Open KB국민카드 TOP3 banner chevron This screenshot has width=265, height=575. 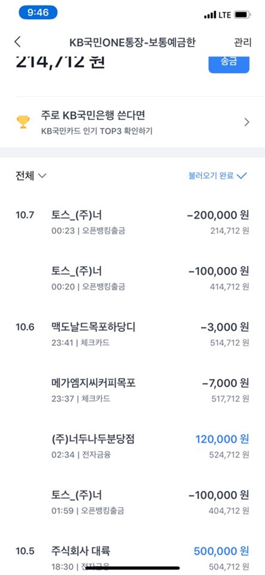pos(247,122)
